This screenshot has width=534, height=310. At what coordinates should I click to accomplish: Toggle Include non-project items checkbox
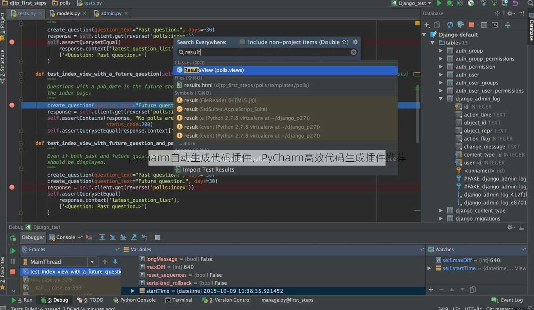pyautogui.click(x=242, y=42)
